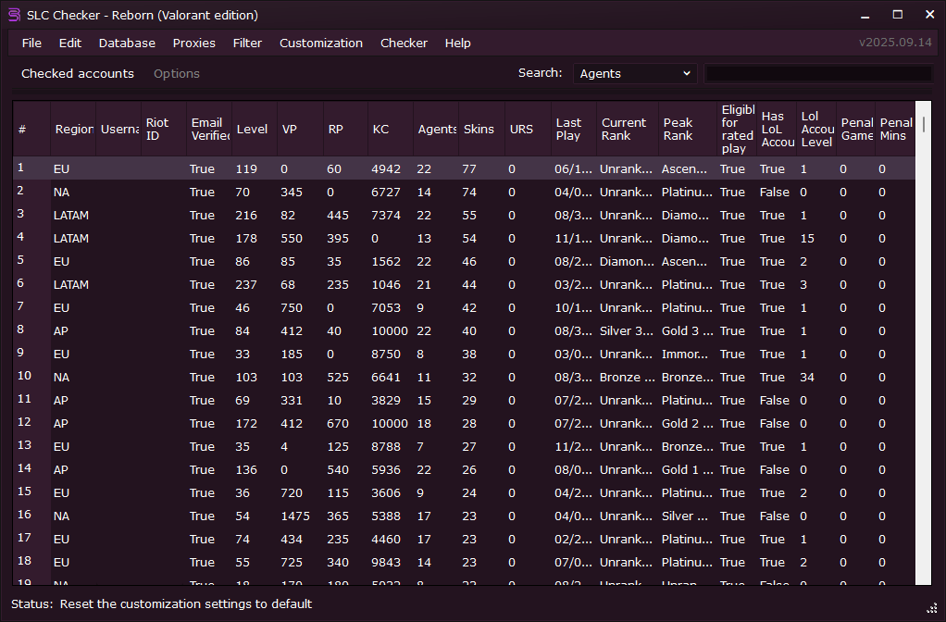This screenshot has width=946, height=622.
Task: Sort by the URS column header
Action: tap(528, 129)
